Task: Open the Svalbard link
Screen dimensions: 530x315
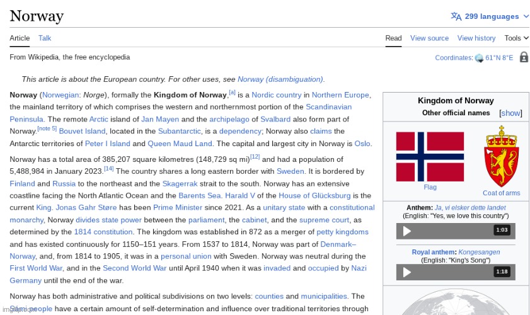Action: tap(275, 119)
